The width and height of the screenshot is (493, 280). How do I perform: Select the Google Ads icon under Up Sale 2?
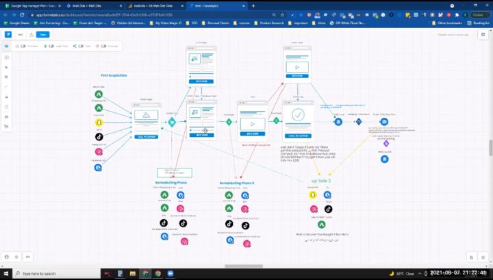pos(321,225)
